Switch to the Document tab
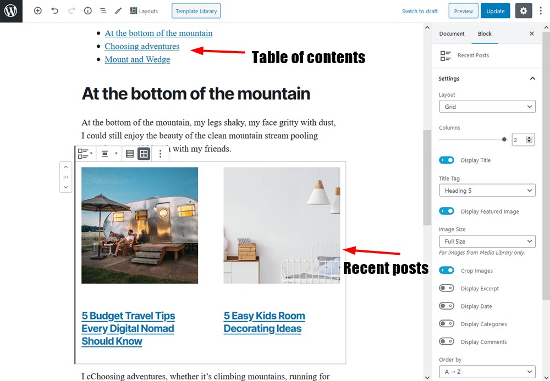 pyautogui.click(x=452, y=33)
